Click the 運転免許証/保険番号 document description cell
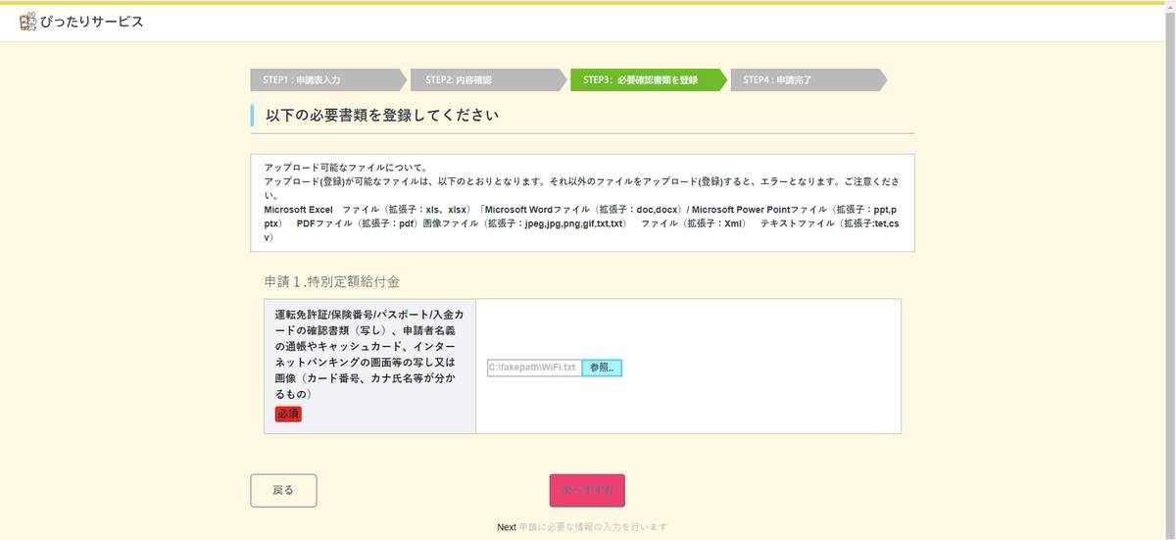 369,367
